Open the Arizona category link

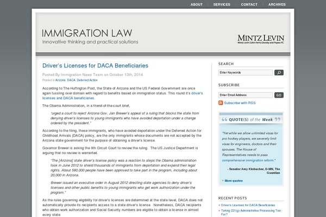(x=60, y=80)
